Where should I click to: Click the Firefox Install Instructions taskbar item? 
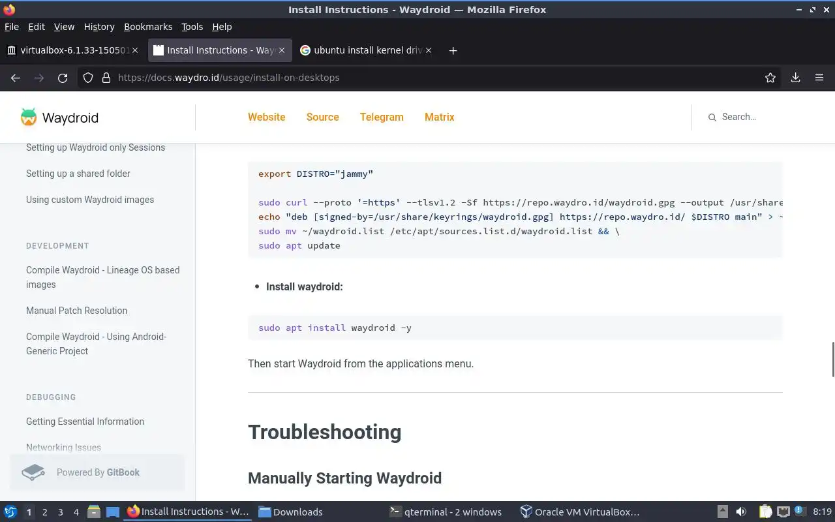tap(188, 512)
